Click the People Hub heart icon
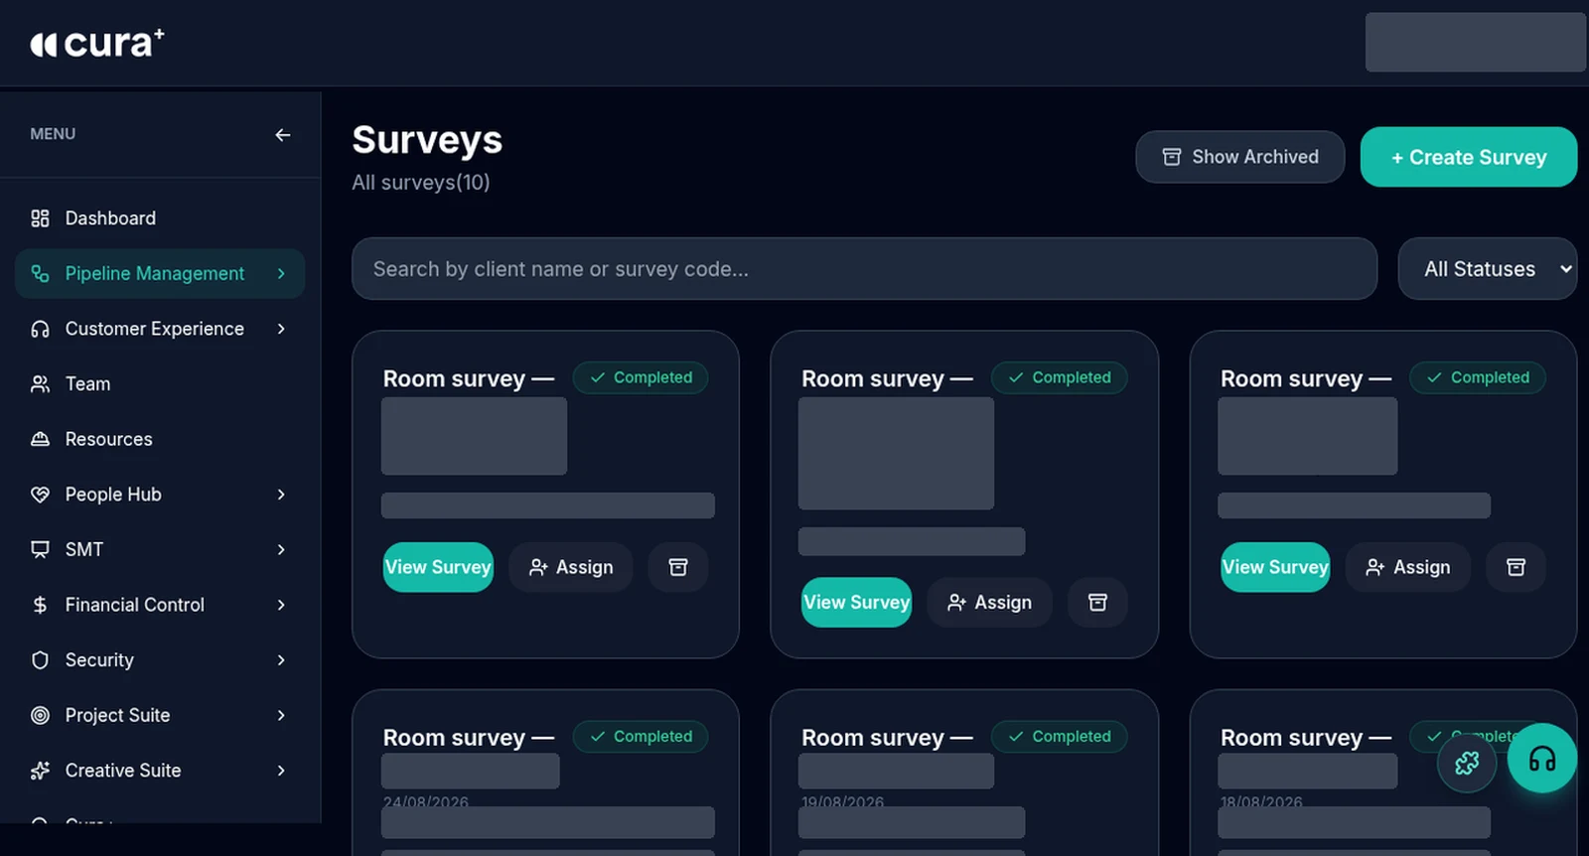Image resolution: width=1589 pixels, height=856 pixels. (40, 495)
